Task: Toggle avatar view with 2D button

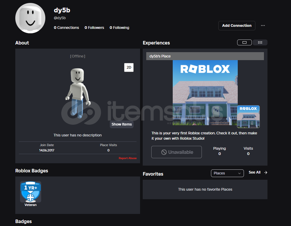Action: [129, 67]
